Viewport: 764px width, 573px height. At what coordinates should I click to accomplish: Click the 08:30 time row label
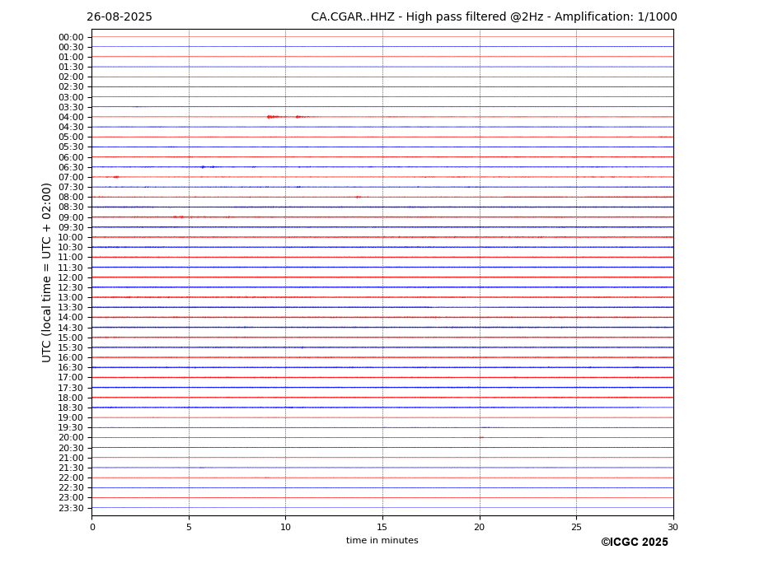pyautogui.click(x=71, y=207)
